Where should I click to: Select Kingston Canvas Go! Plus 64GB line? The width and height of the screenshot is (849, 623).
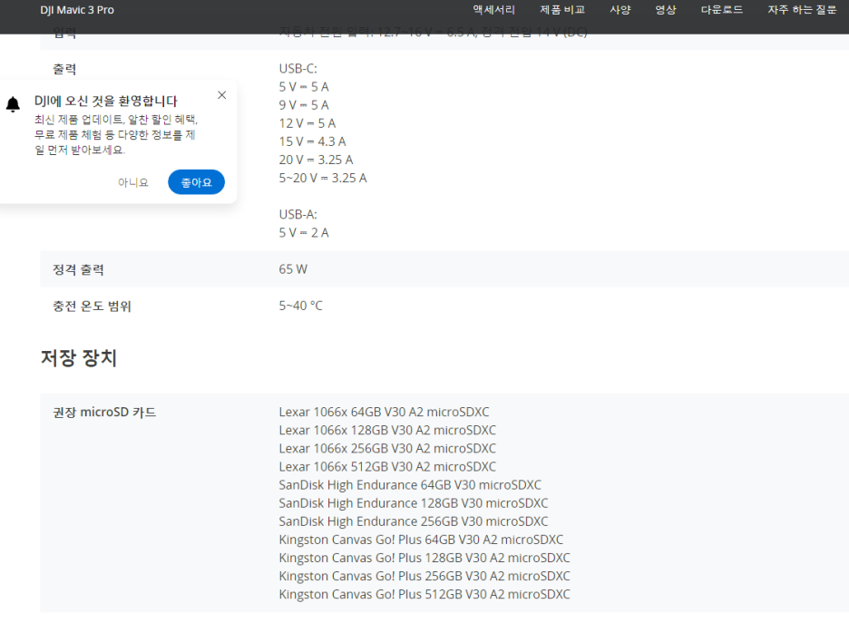tap(421, 540)
